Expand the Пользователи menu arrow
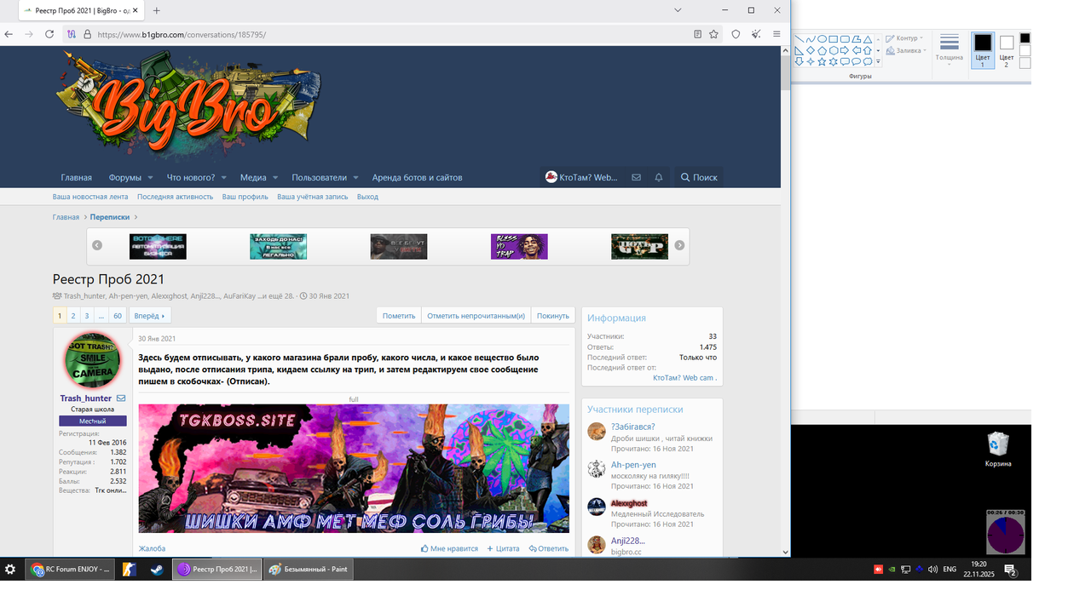 tap(355, 177)
